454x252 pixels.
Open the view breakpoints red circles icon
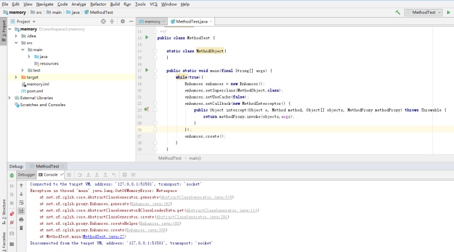click(x=11, y=214)
